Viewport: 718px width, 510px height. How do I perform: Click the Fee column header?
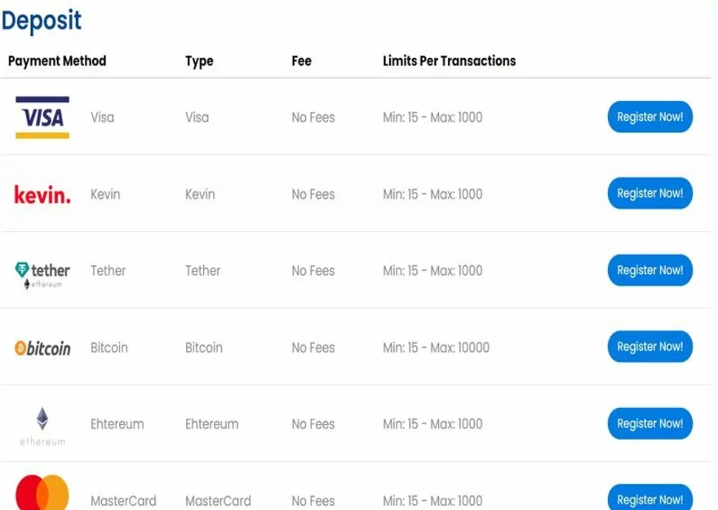pyautogui.click(x=301, y=61)
